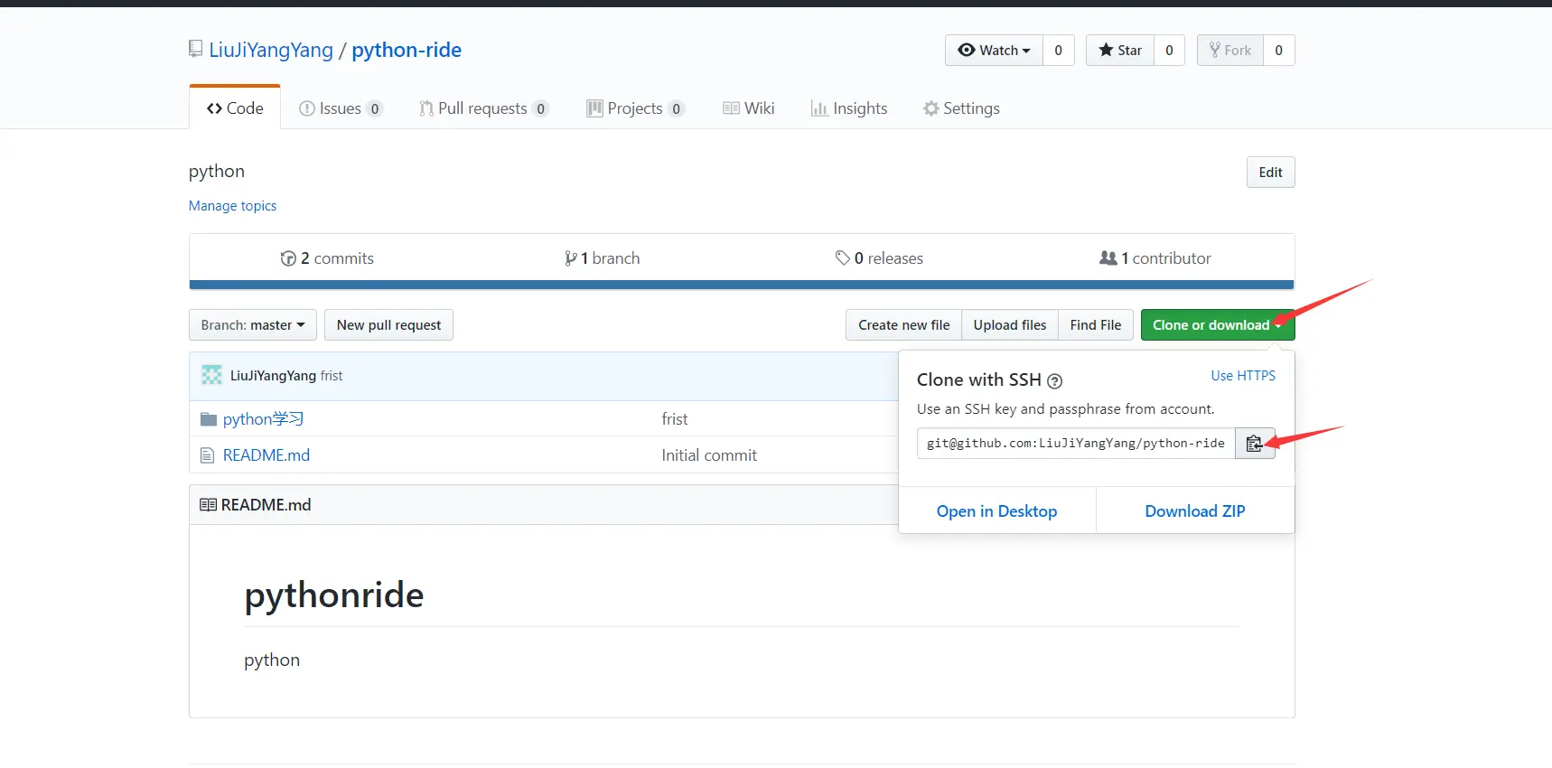
Task: Click the stargazers count next to Star
Action: point(1169,51)
